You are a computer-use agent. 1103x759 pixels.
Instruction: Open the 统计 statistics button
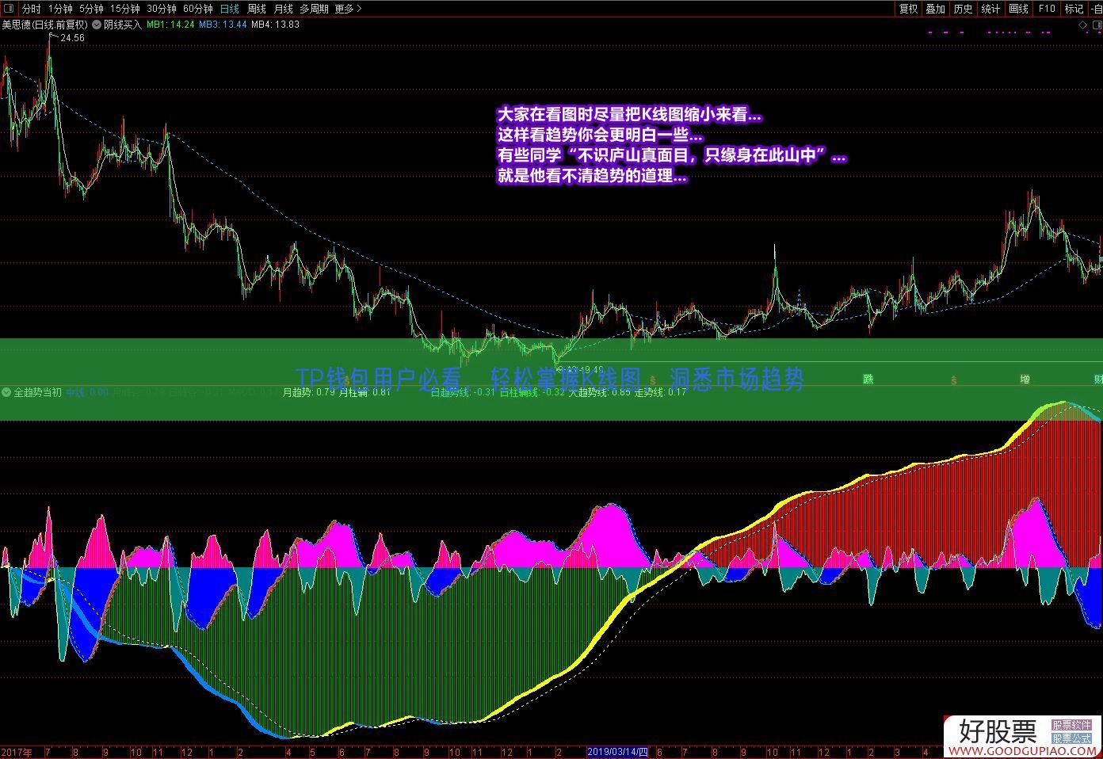coord(991,9)
